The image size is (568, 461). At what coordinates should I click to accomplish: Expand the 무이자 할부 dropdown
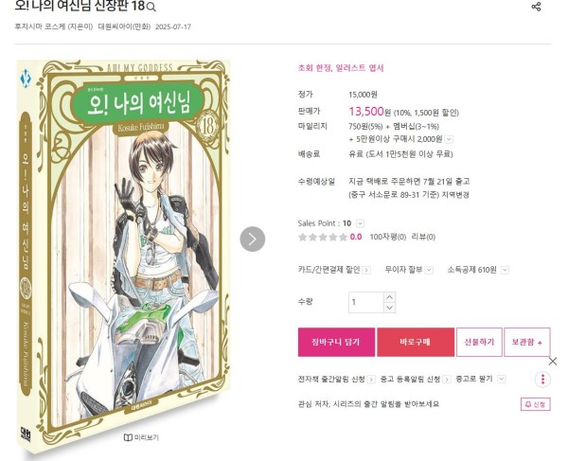coord(429,270)
